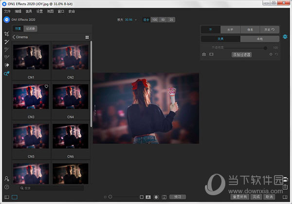Open the last menu bar item
Viewport: 292px width, 204px height.
pos(72,11)
